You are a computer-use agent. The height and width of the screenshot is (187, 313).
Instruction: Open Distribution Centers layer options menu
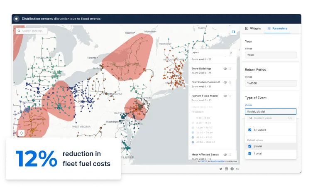(230, 82)
